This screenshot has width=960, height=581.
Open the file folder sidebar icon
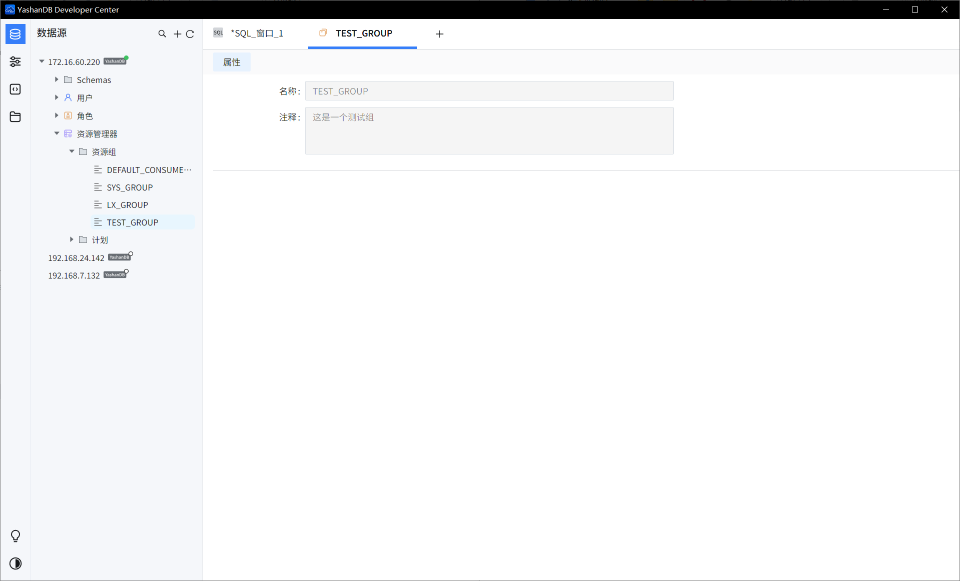(16, 116)
